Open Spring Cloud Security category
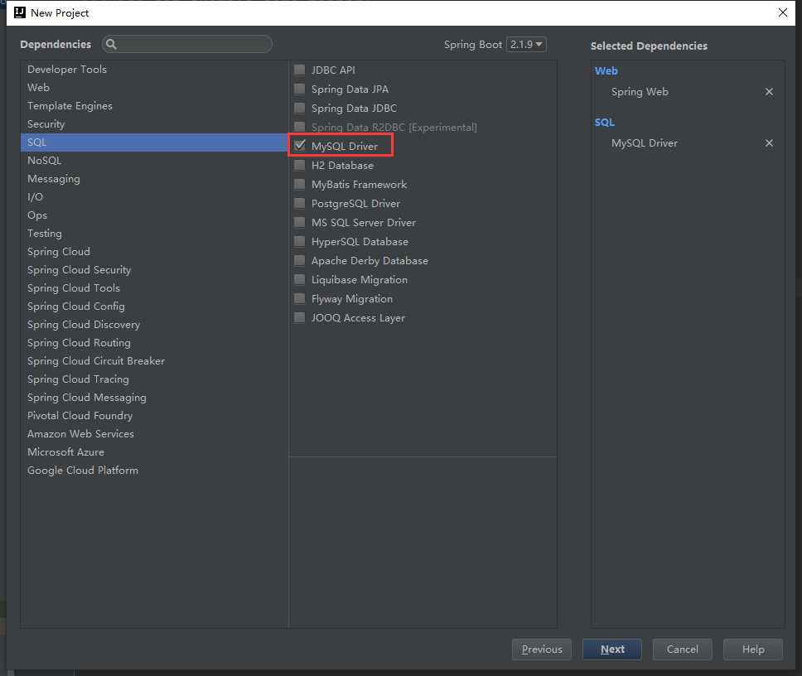The height and width of the screenshot is (676, 802). 154,270
